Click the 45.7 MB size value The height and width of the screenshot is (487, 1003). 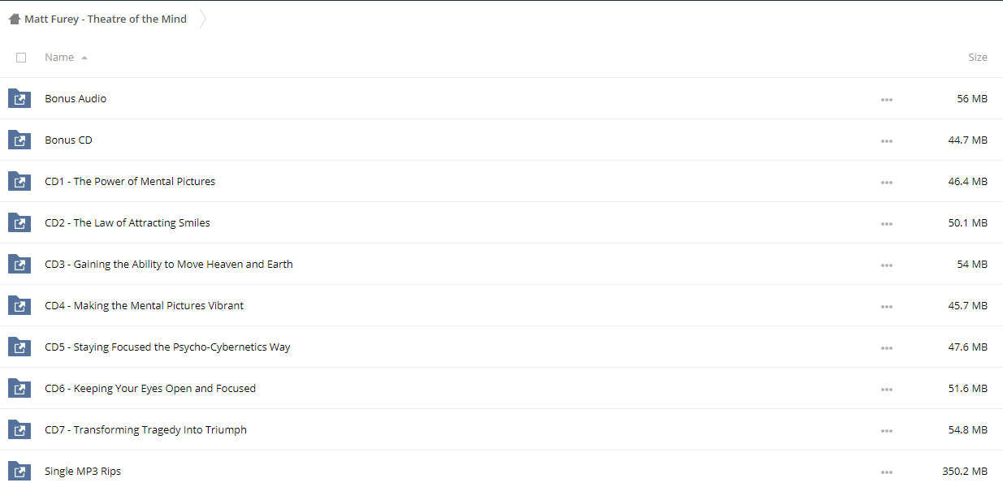click(968, 305)
